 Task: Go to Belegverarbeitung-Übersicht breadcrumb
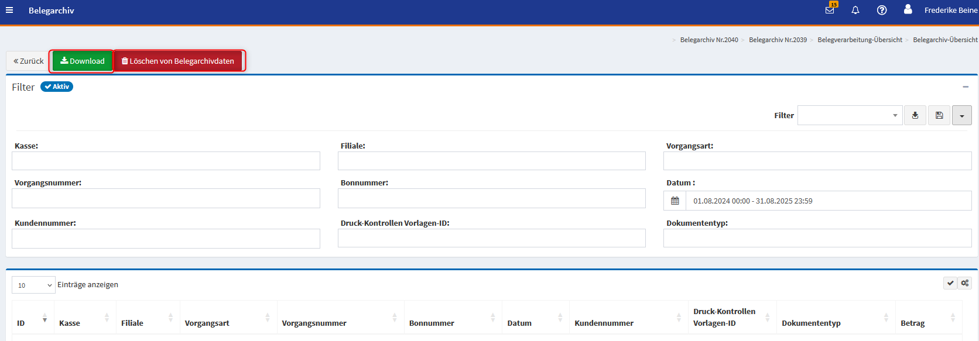pos(860,40)
